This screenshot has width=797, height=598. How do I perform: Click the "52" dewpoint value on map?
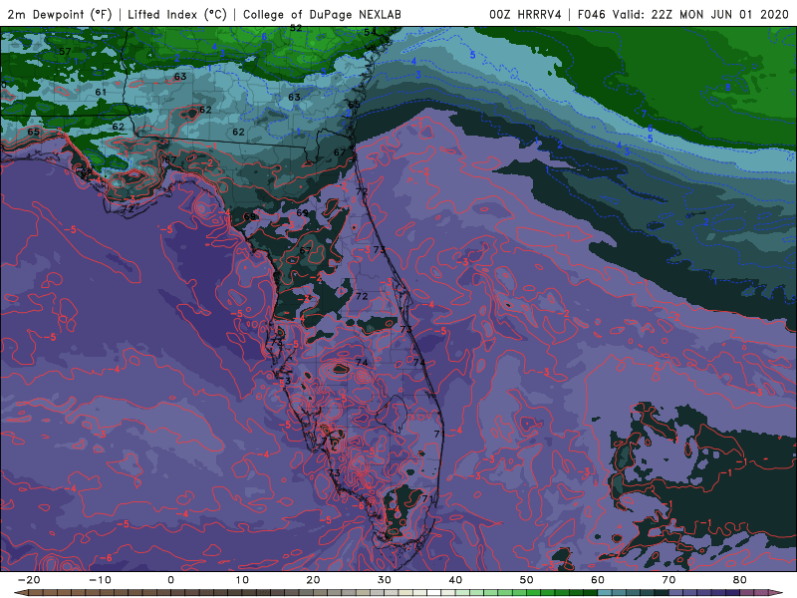(x=296, y=29)
